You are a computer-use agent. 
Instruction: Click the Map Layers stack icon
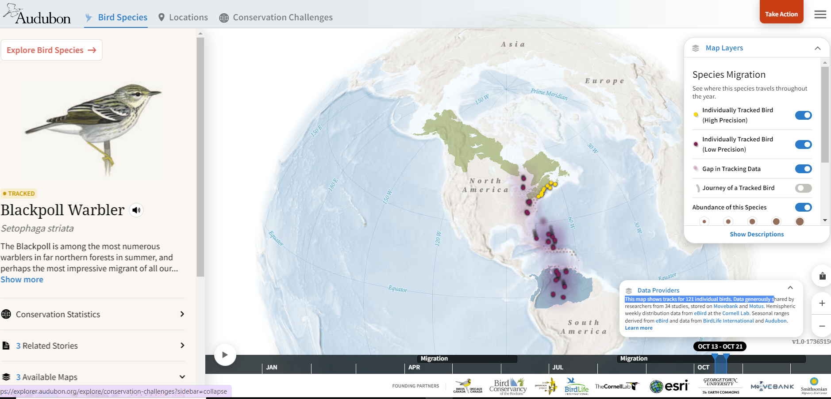(696, 48)
